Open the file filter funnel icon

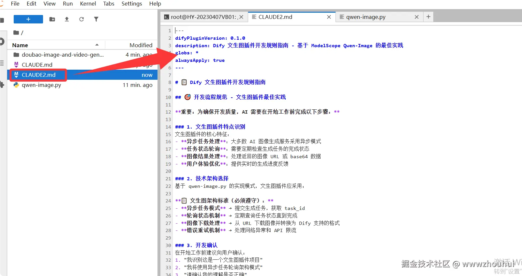pyautogui.click(x=96, y=19)
